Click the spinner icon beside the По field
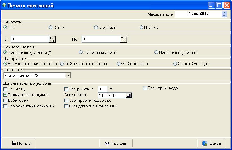This screenshot has height=150, width=232. [x=123, y=39]
